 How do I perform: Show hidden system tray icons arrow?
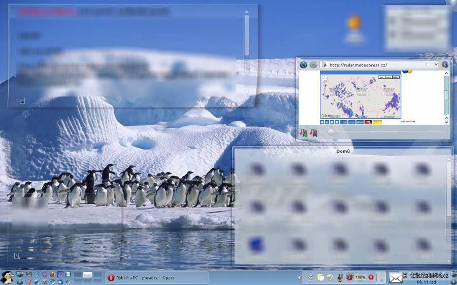coord(299,277)
